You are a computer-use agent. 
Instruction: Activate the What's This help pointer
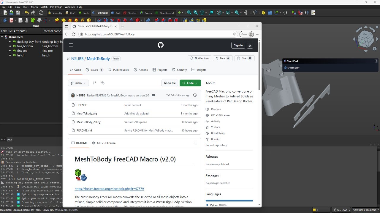255,13
